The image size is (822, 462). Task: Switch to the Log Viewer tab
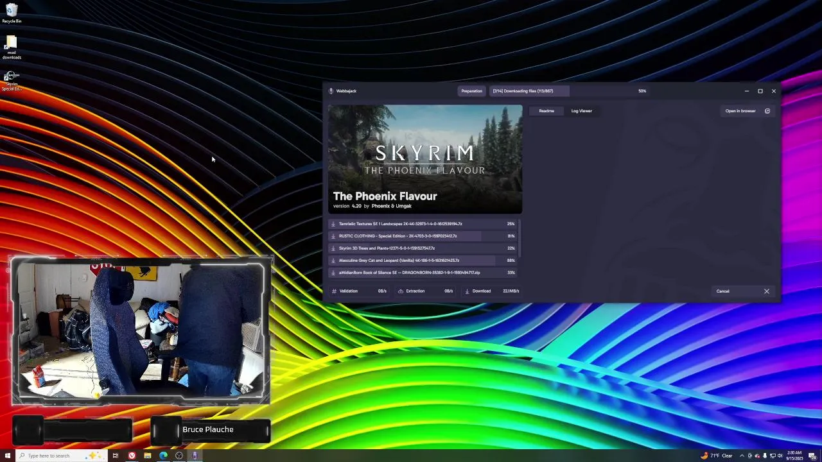(582, 111)
